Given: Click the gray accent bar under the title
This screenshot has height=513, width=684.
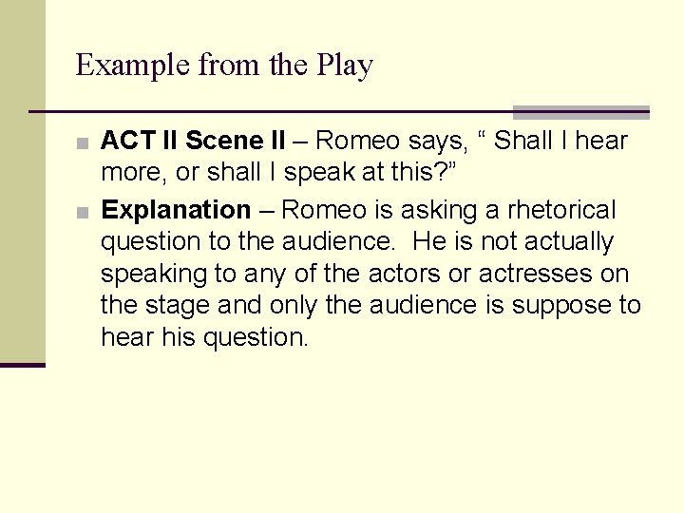Looking at the screenshot, I should pos(580,112).
